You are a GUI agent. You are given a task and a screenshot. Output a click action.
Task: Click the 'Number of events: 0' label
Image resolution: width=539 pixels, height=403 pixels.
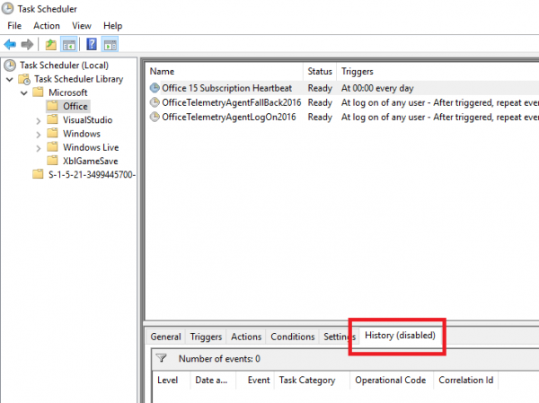219,359
